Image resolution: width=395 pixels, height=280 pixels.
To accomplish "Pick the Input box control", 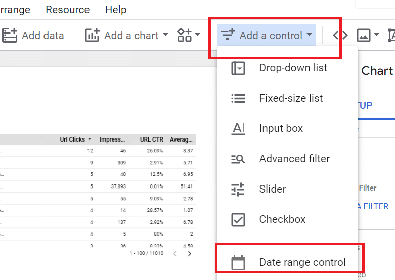I will 281,128.
